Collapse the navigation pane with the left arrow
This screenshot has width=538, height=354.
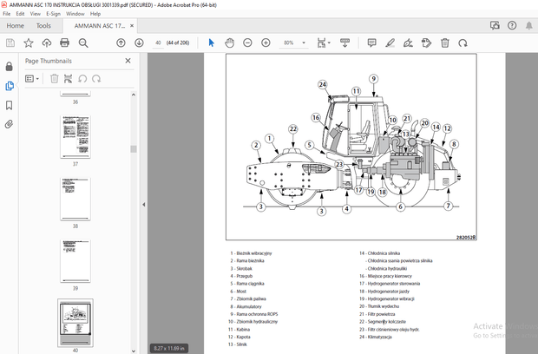pos(144,205)
